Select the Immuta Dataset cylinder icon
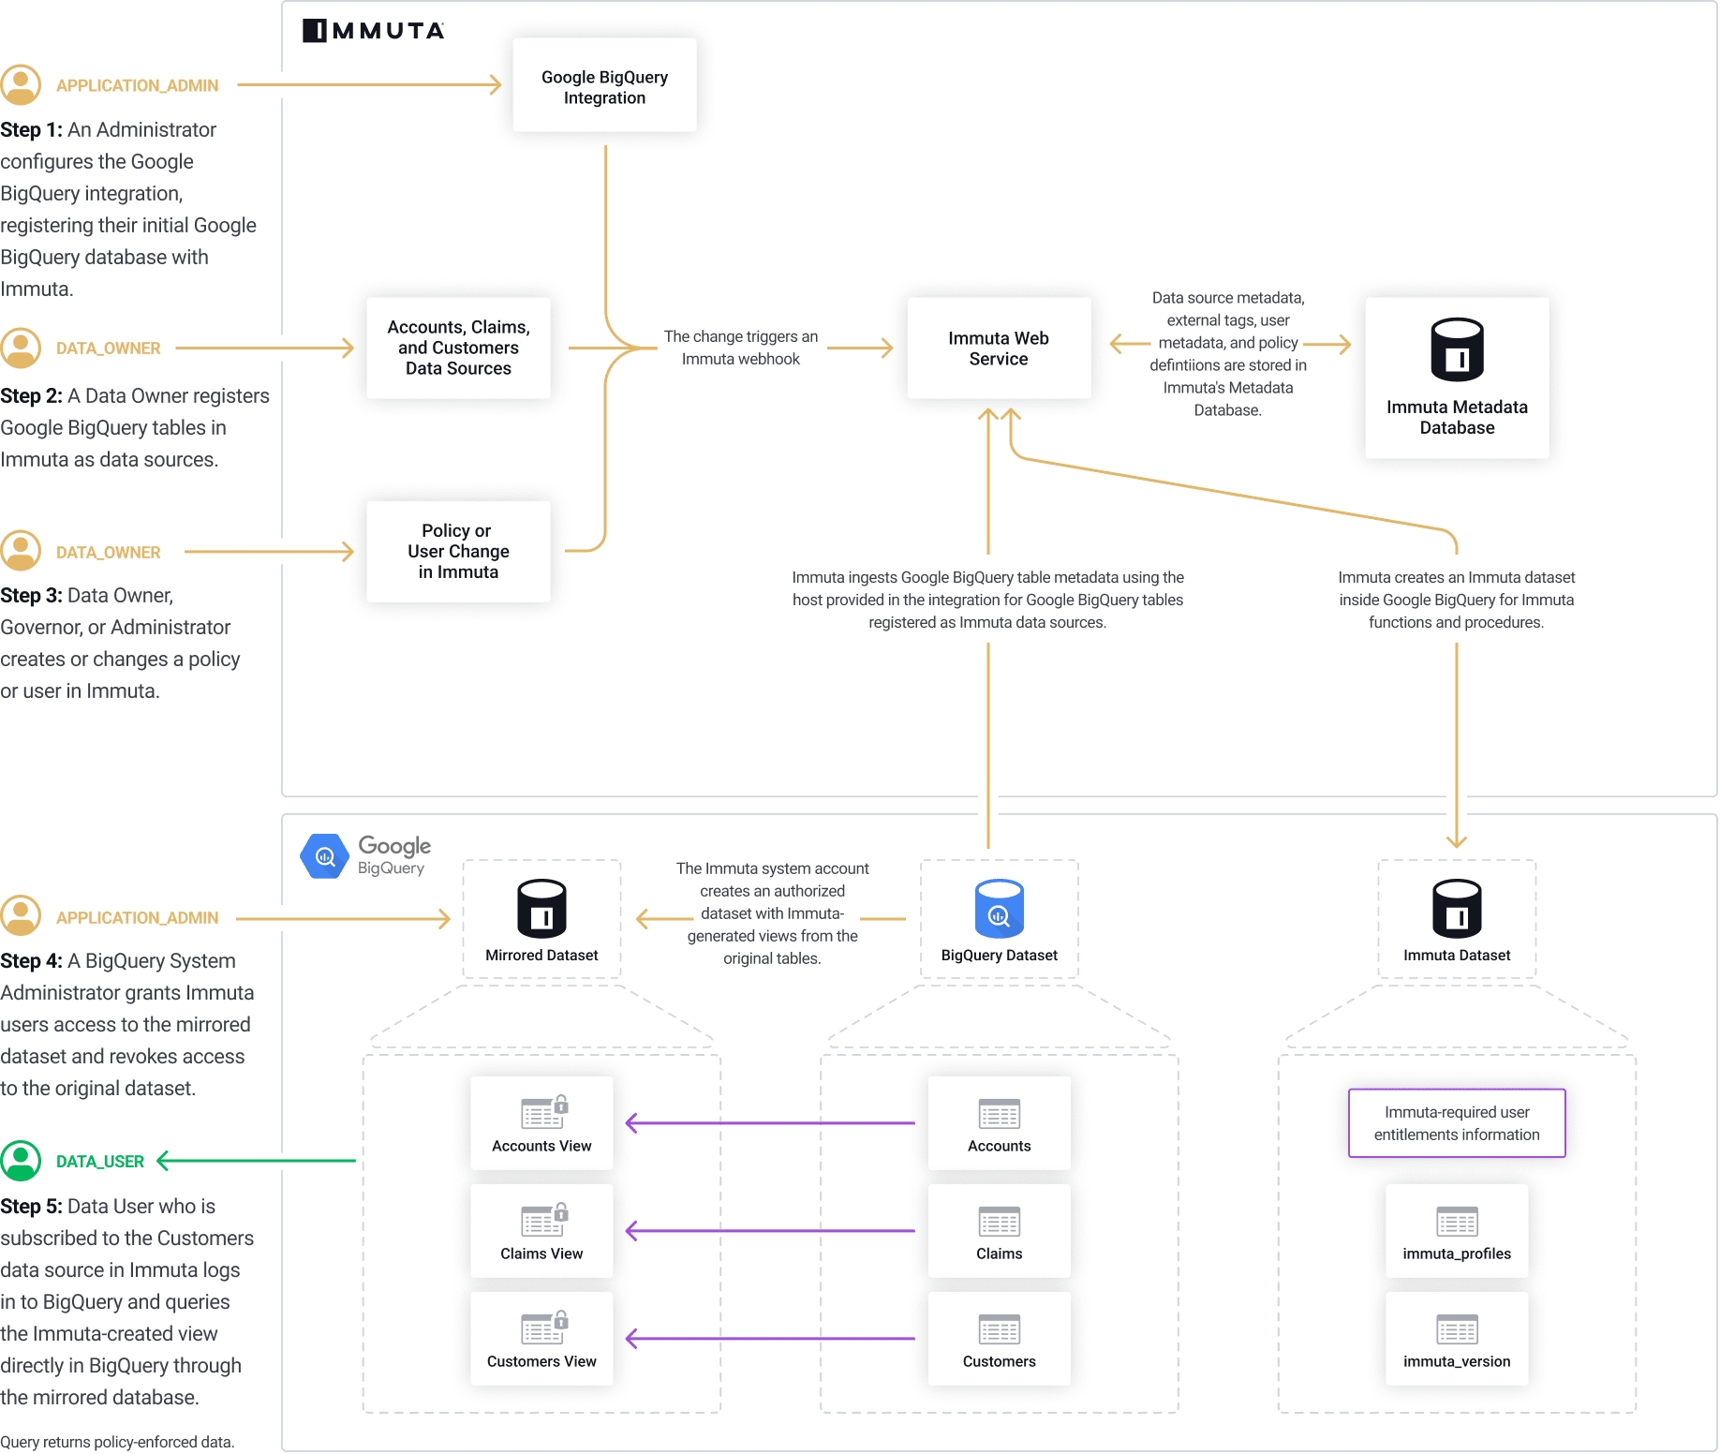 pos(1457,908)
